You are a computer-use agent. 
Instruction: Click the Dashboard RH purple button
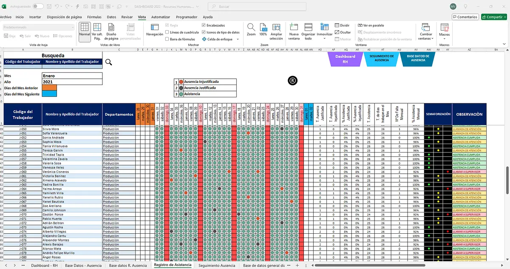(345, 59)
